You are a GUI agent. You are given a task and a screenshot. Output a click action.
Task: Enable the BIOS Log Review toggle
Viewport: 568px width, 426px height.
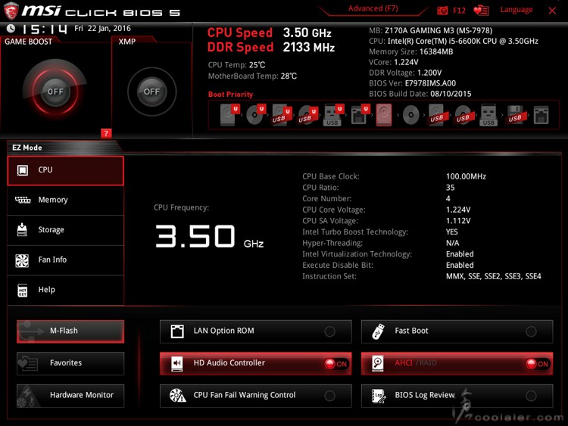pyautogui.click(x=531, y=396)
